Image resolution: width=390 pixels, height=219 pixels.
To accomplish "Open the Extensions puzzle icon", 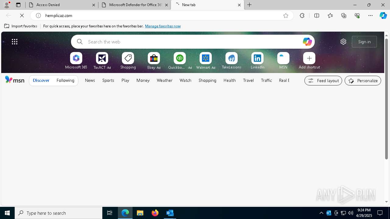I will click(x=302, y=16).
